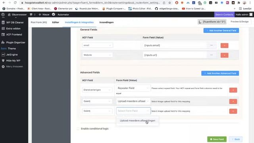Screen dimensions: 254x143
Task: Click the Nieuw plus menu
Action: pos(44,15)
